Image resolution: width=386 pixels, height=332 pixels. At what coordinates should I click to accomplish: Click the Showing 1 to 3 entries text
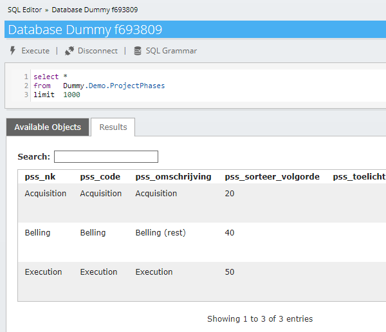pos(260,319)
